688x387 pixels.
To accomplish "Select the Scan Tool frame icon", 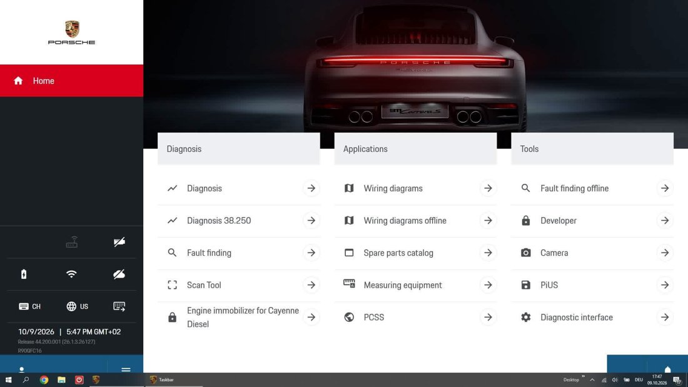I will (x=173, y=285).
